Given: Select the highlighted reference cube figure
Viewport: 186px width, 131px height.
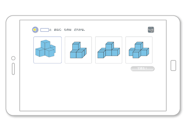Looking at the screenshot, I should [48, 50].
